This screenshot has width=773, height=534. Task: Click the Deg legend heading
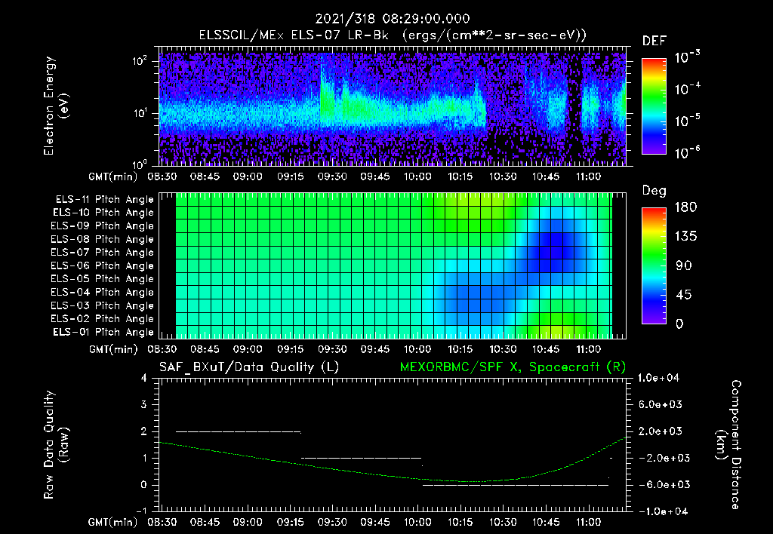pyautogui.click(x=654, y=191)
